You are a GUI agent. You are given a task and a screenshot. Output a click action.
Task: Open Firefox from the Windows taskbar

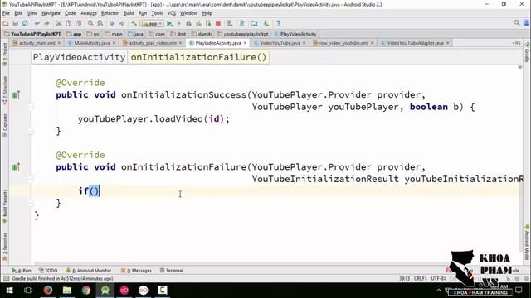pos(48,291)
